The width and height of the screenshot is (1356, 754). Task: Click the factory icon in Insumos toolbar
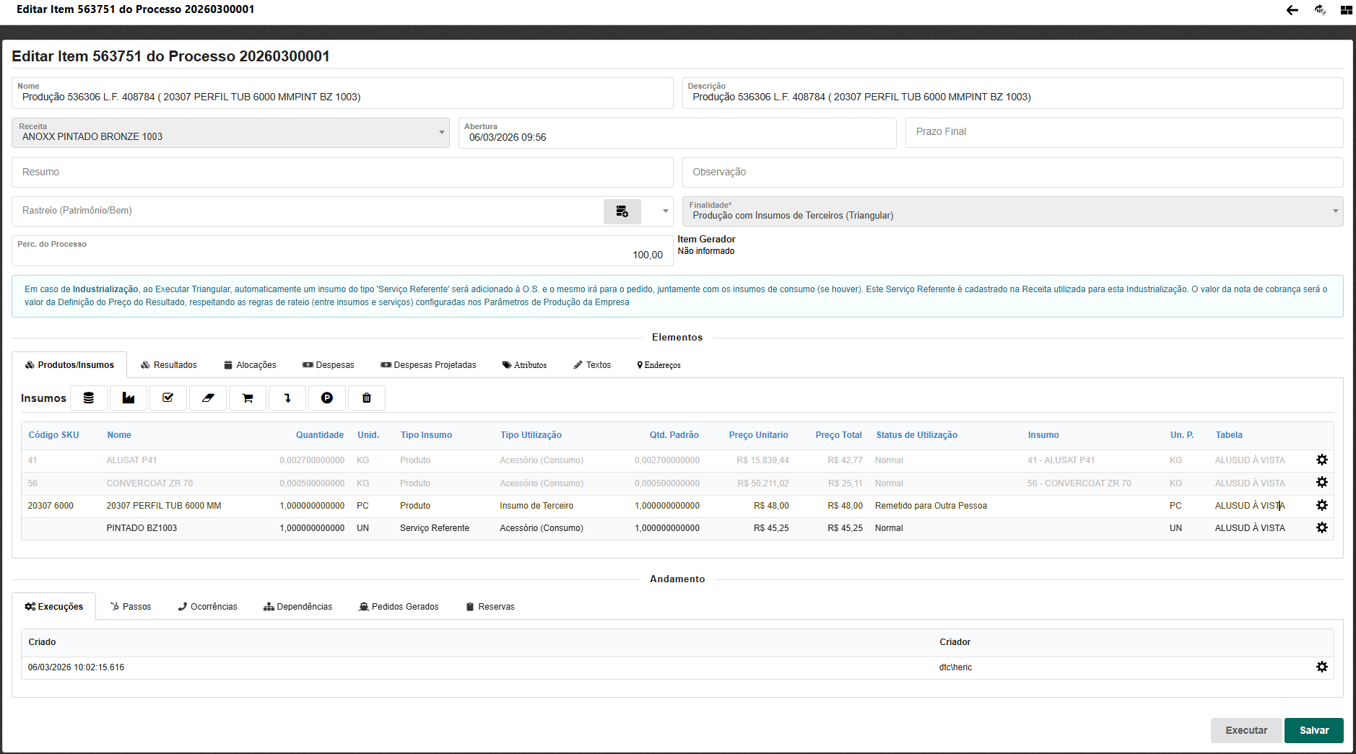click(129, 398)
